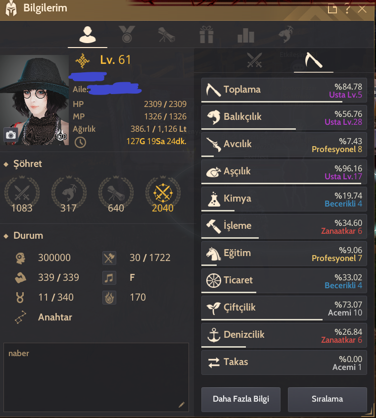Open the medal achievements tab icon
Viewport: 376px width, 418px height.
(x=127, y=34)
